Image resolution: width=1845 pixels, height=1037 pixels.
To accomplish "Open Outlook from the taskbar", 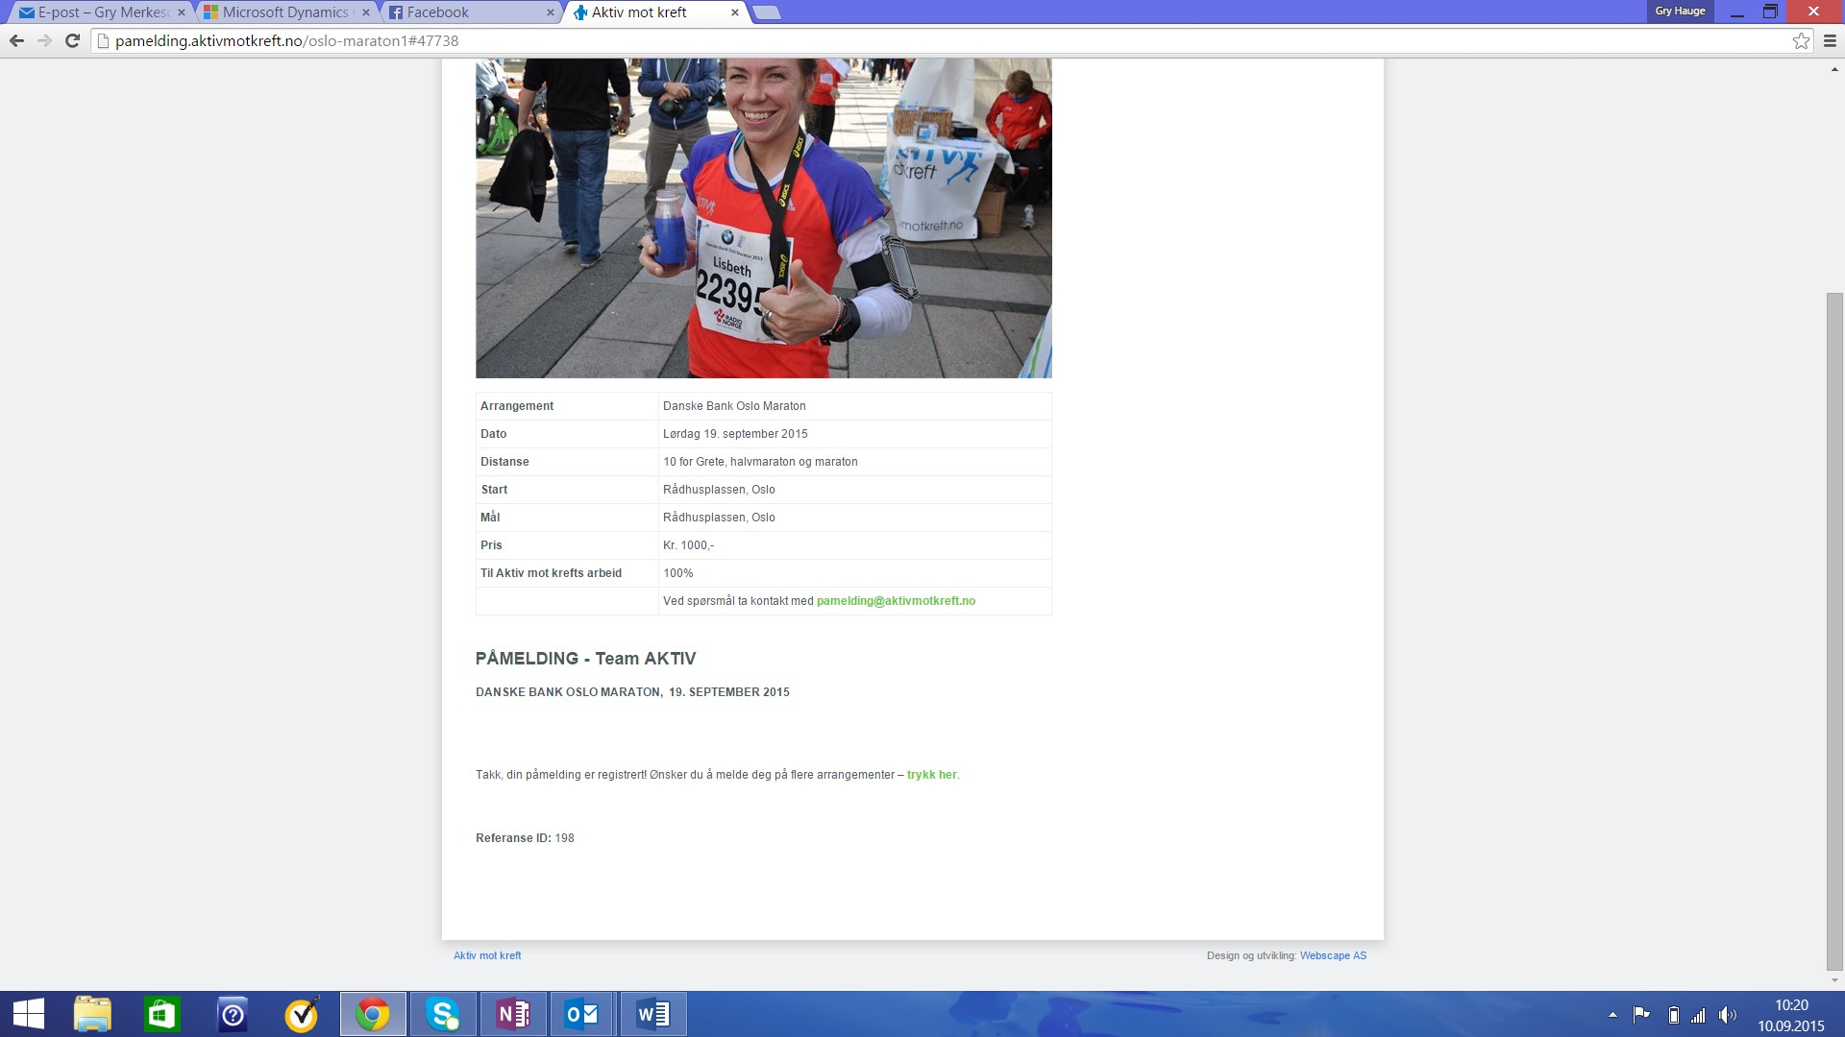I will click(x=583, y=1014).
